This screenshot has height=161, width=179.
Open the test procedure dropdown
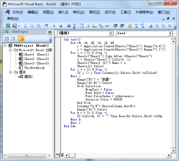(x=170, y=33)
